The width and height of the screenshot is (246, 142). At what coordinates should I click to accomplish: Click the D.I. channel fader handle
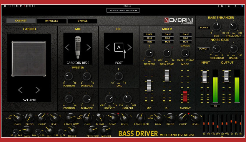pyautogui.click(x=167, y=75)
